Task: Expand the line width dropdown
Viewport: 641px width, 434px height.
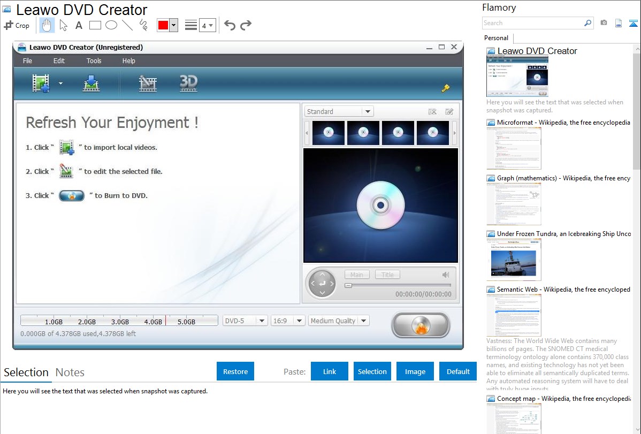Action: point(211,25)
